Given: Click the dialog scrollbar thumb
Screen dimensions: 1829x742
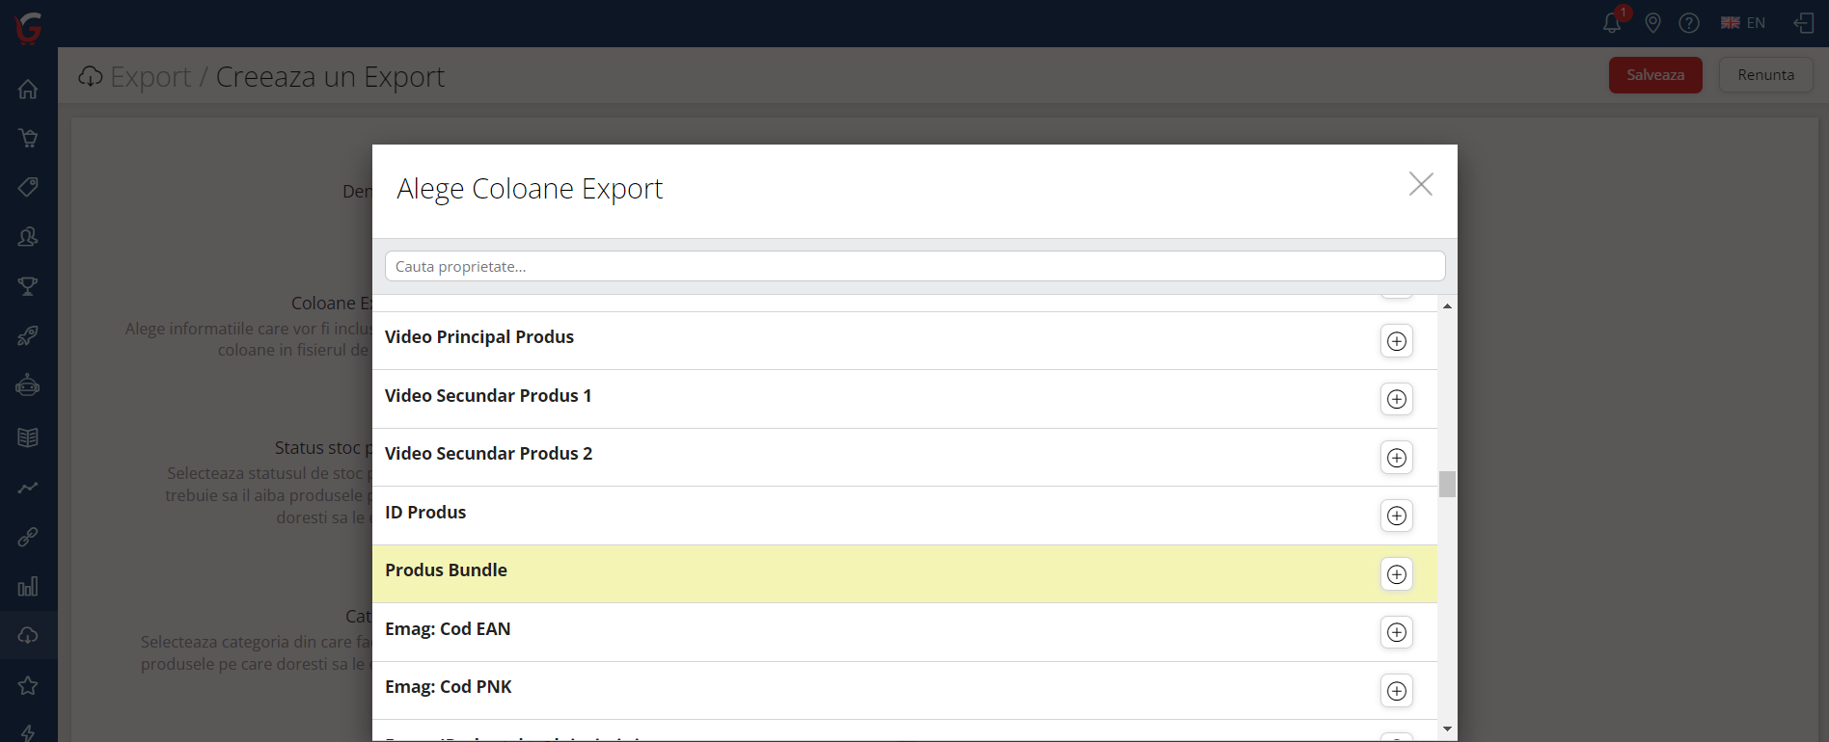Looking at the screenshot, I should (1447, 484).
